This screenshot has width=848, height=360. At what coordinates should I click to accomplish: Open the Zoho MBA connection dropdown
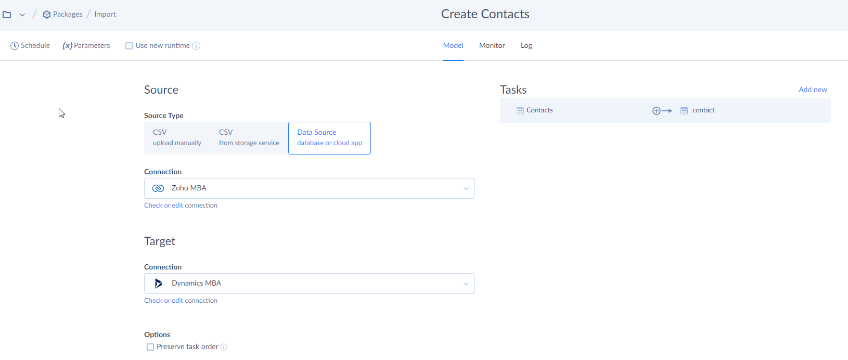pos(309,188)
